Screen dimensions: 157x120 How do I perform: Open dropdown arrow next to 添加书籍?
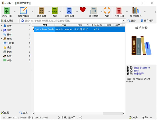pyautogui.click(x=15, y=12)
